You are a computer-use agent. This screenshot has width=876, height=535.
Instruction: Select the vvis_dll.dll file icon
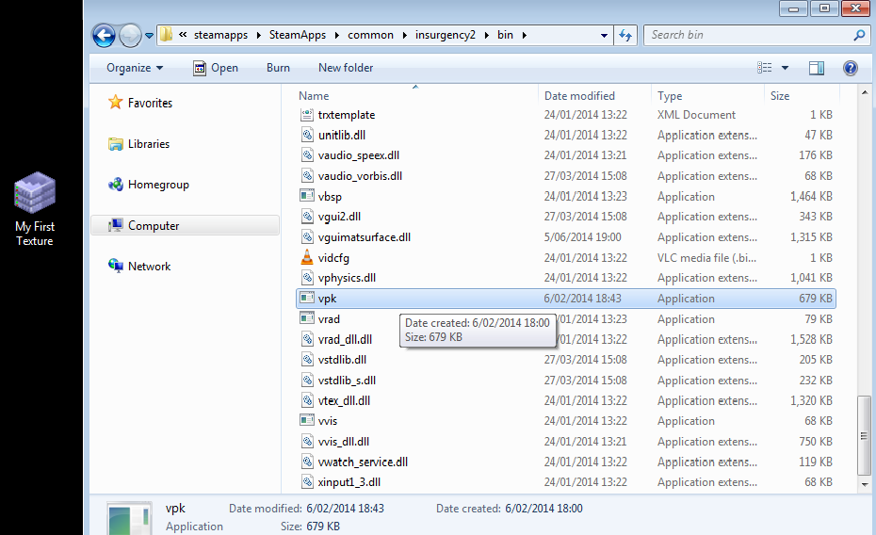(x=307, y=441)
